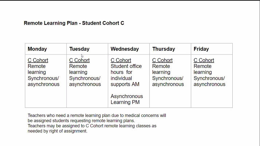Open the C Cohort link under Monday
260x146 pixels.
[x=38, y=60]
